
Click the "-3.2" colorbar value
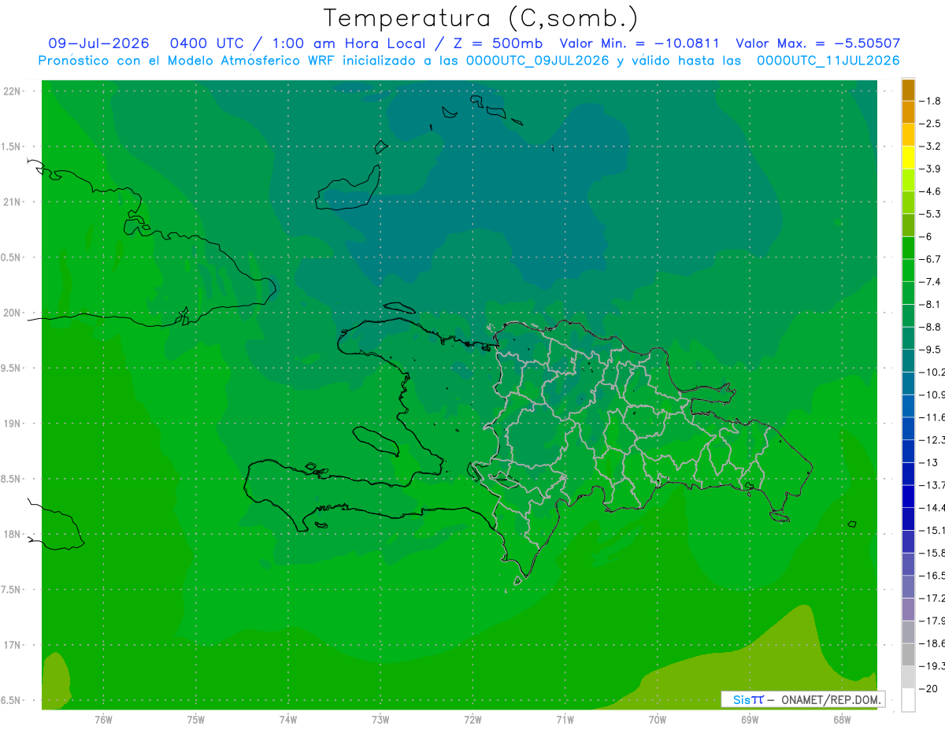click(931, 146)
